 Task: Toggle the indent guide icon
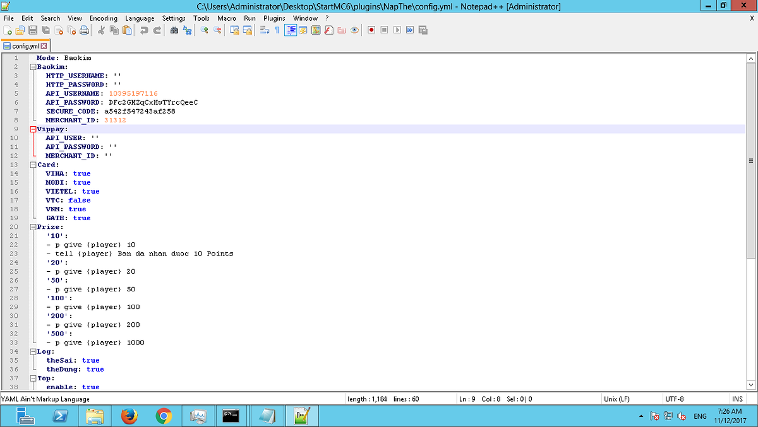(x=291, y=30)
